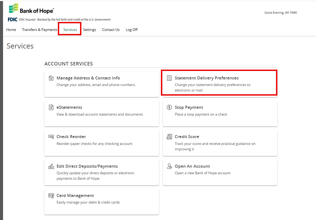This screenshot has height=220, width=316.
Task: Click 'Easily manage your debit & credit cards'
Action: coord(88,202)
